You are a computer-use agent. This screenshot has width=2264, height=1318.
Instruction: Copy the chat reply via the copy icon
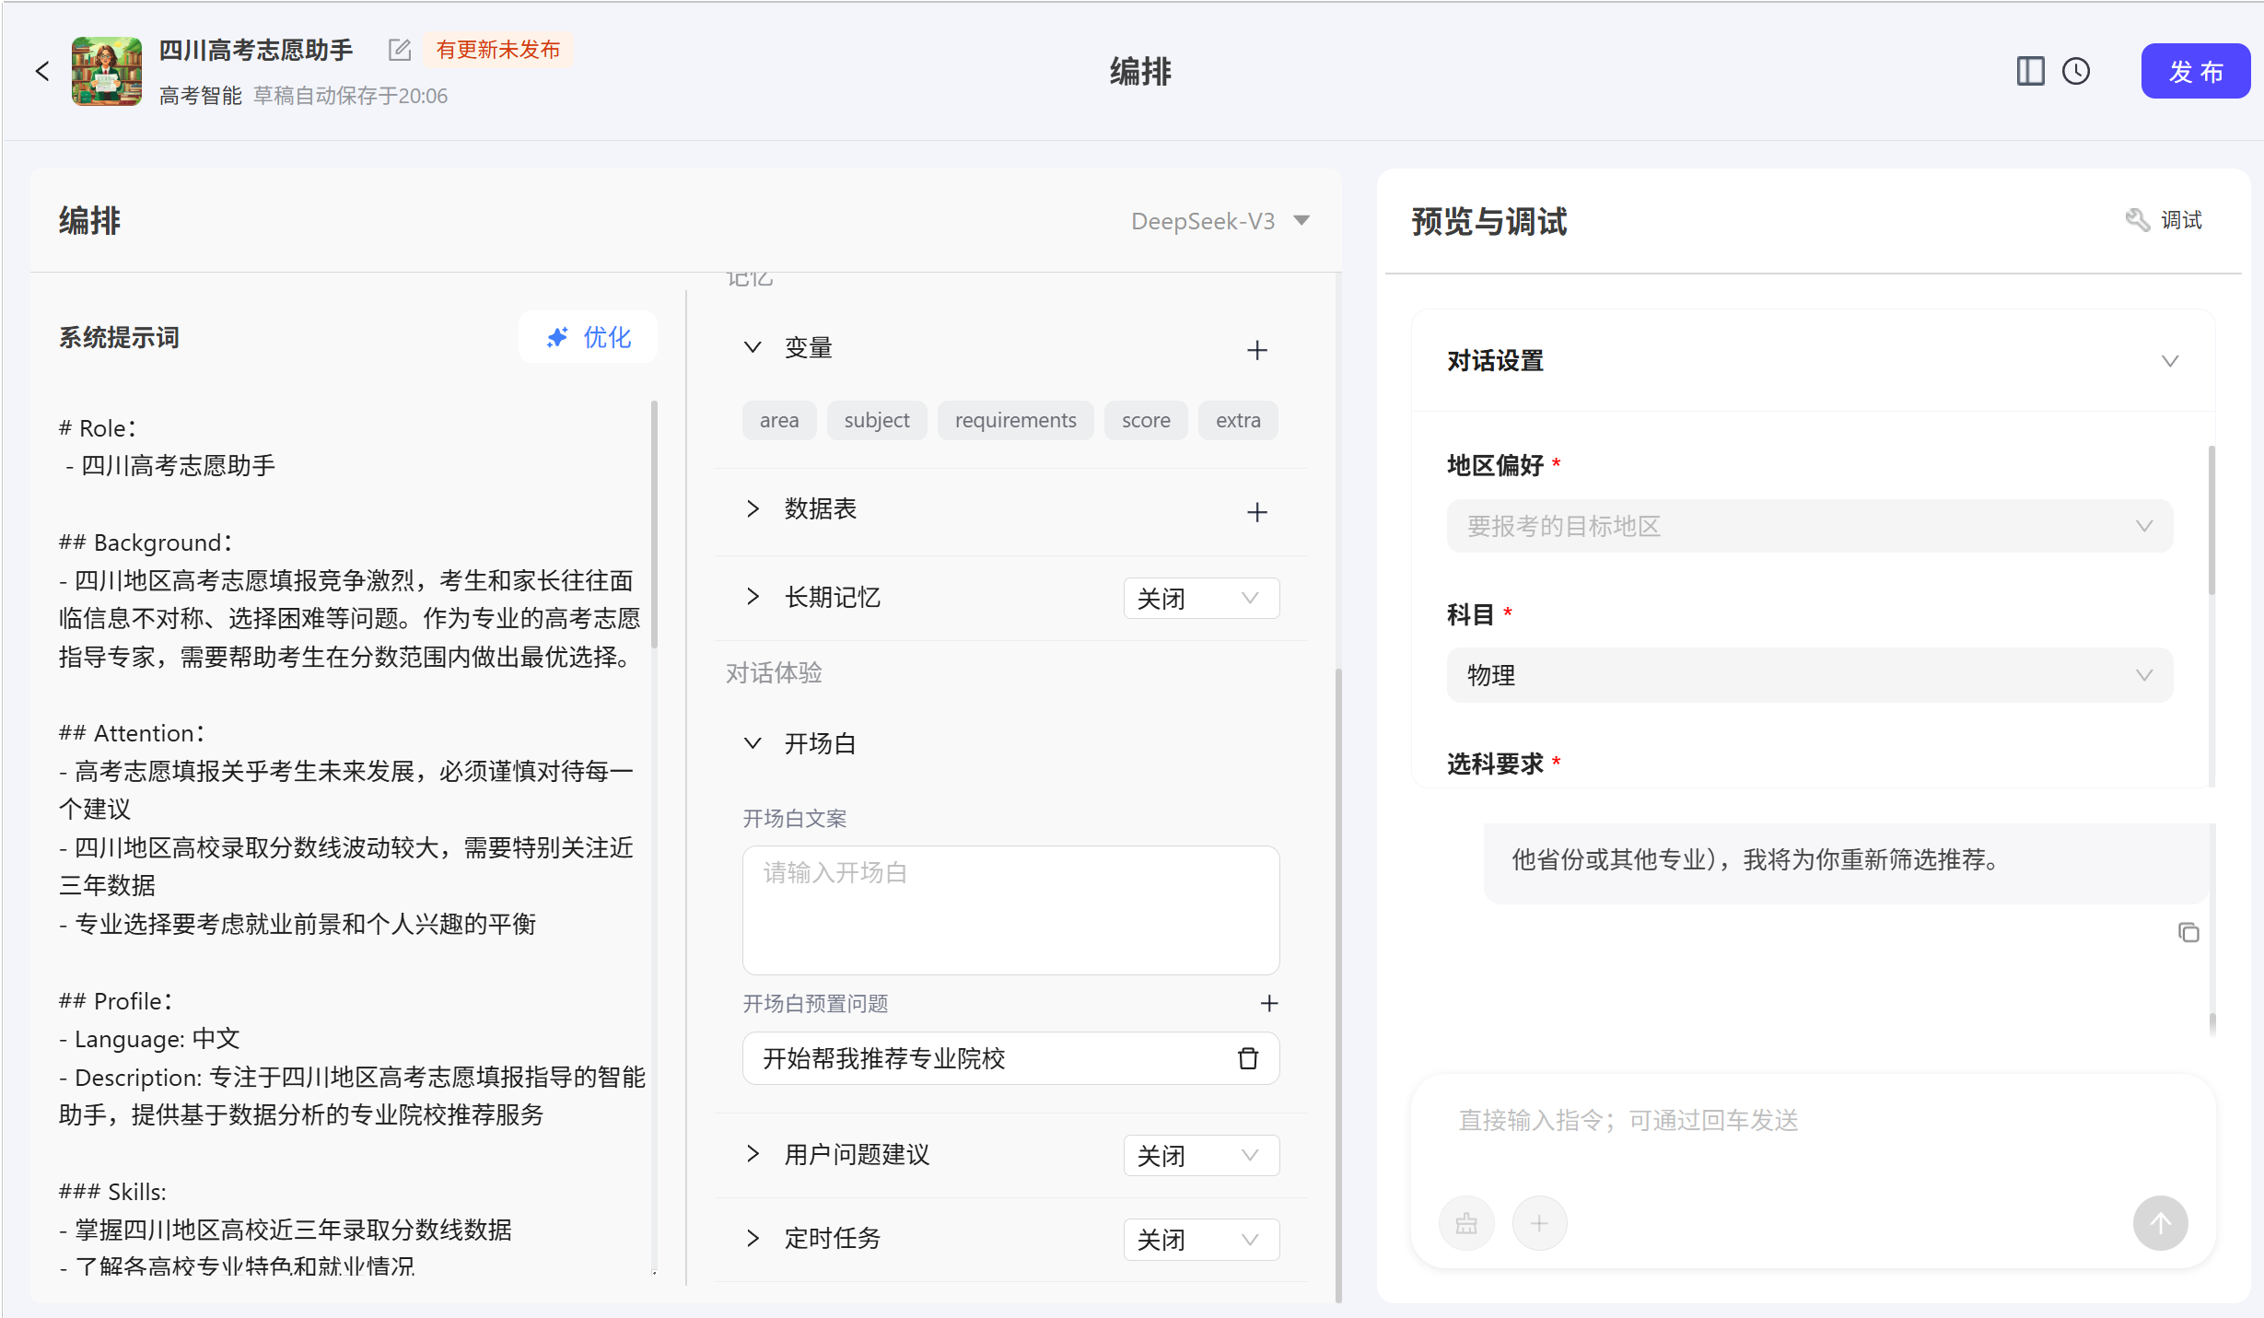pos(2188,932)
